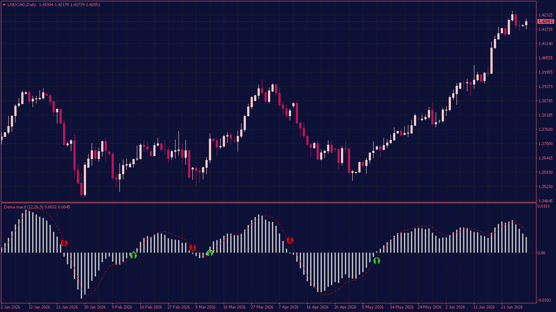Screen dimensions: 556x312
Task: Click the 1.35830 price scale label
Action: point(546,172)
